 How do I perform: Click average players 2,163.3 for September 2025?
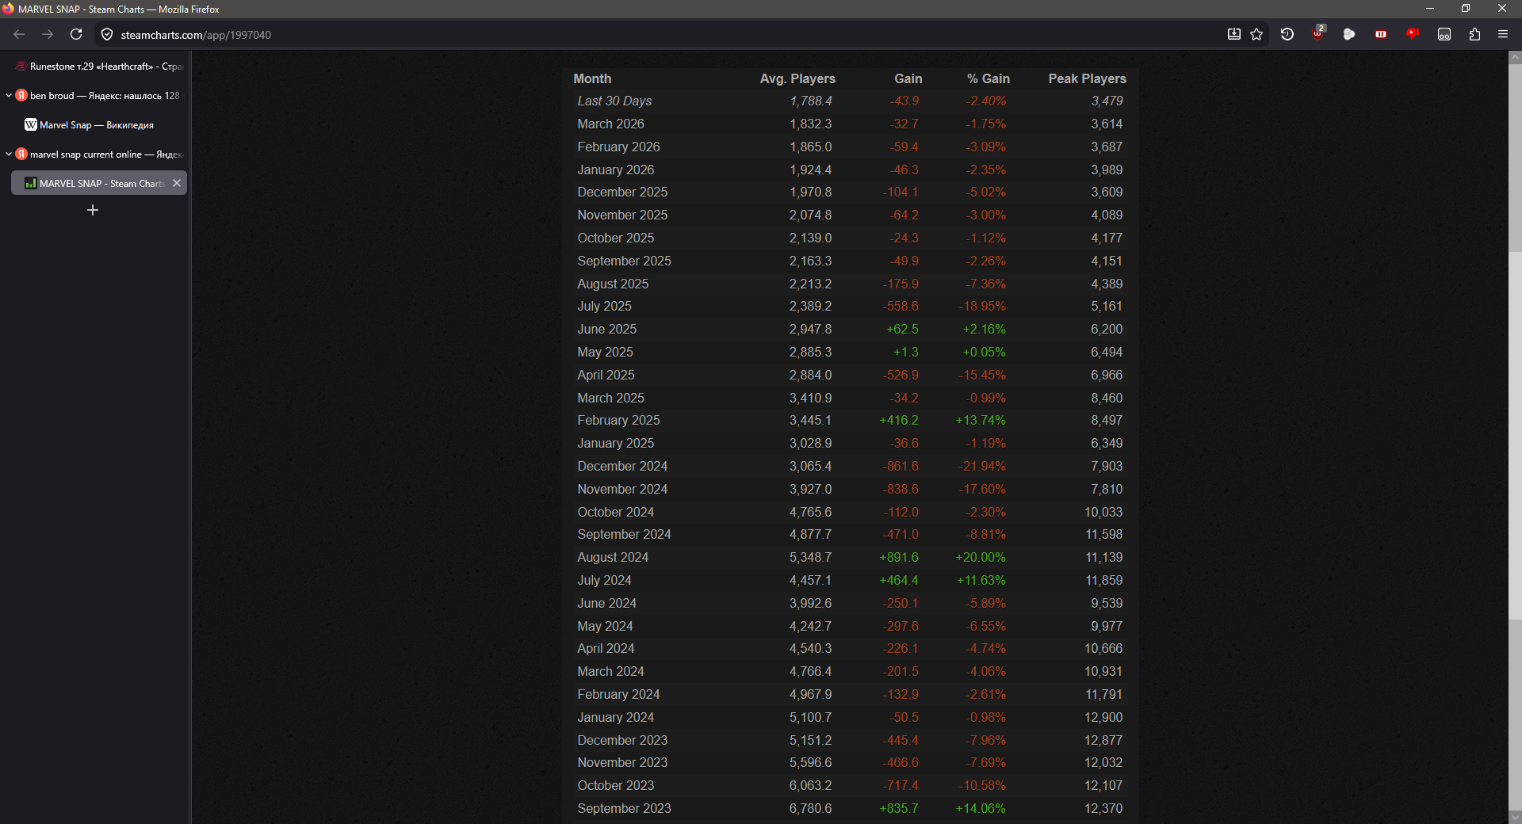click(810, 261)
